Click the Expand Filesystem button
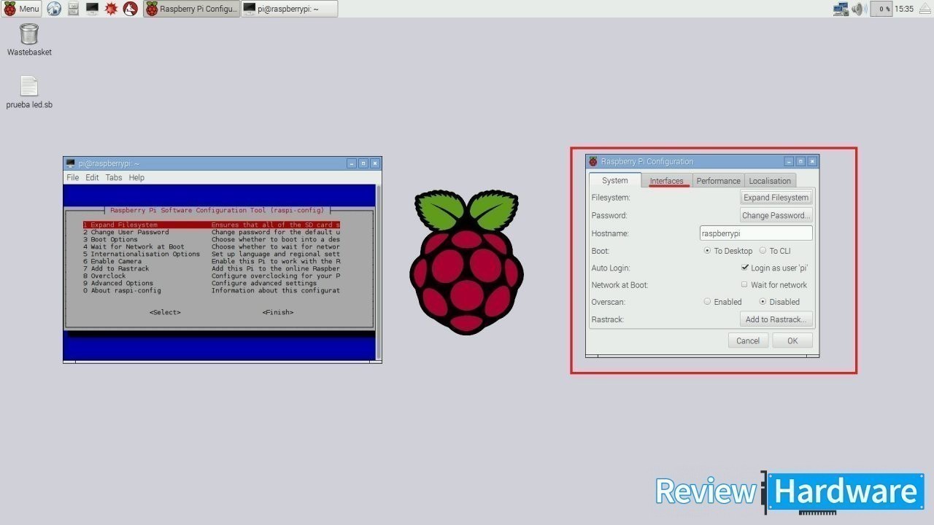 click(776, 197)
